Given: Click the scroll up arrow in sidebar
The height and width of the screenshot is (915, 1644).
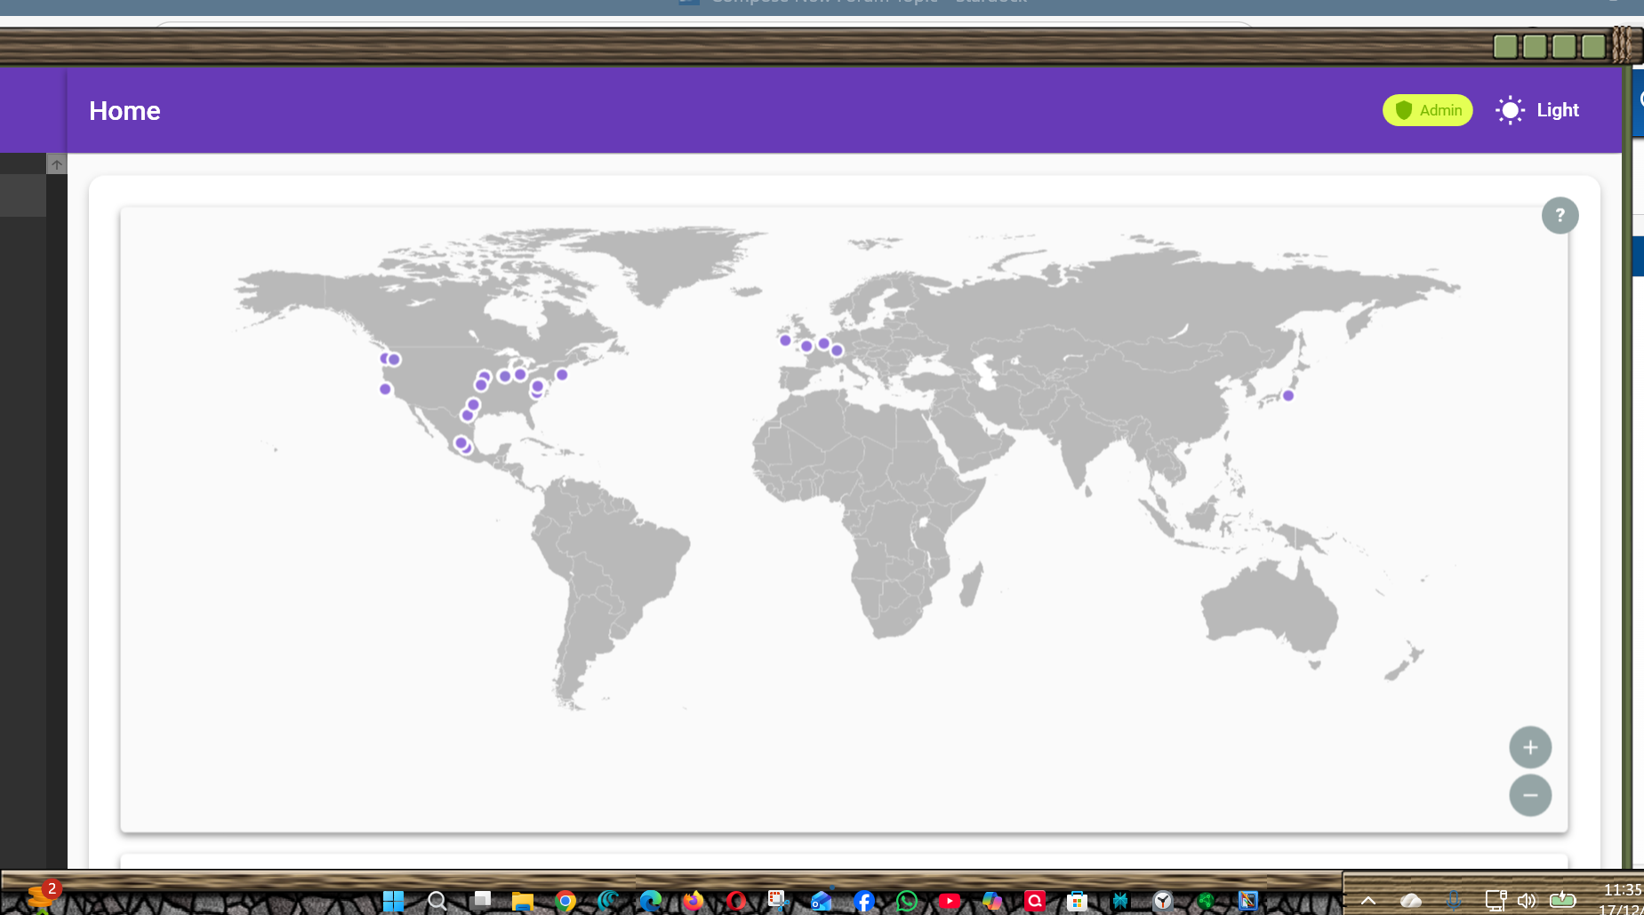Looking at the screenshot, I should [x=56, y=164].
